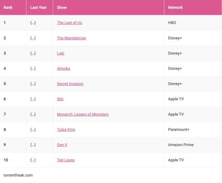The height and width of the screenshot is (183, 222).
Task: Click the torrentfreak.com source text
Action: [x=18, y=175]
